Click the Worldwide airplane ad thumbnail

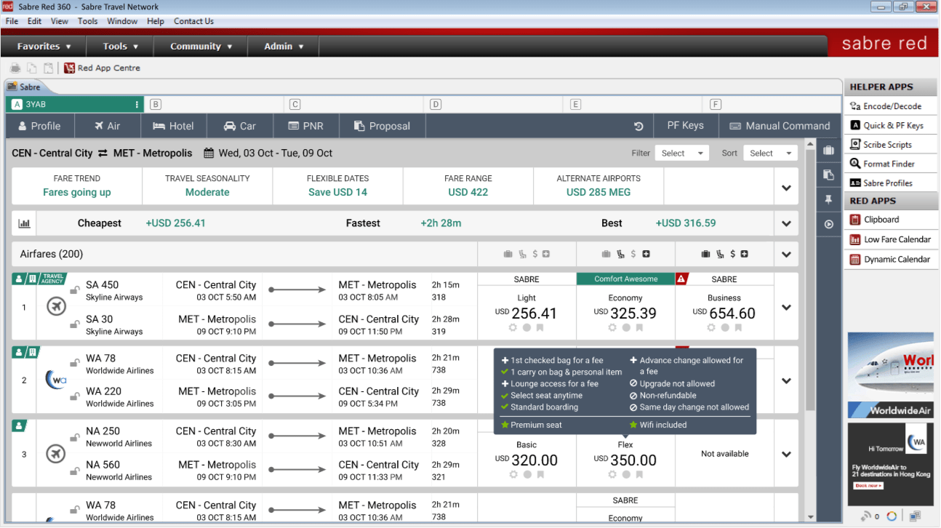[891, 375]
